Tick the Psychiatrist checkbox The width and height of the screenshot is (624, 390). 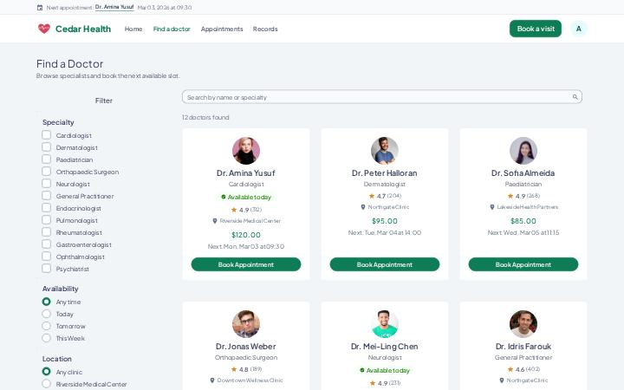coord(47,268)
